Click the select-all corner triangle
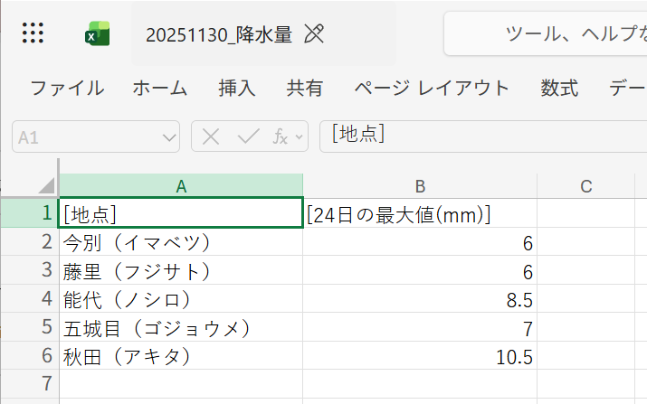This screenshot has height=404, width=647. point(46,185)
